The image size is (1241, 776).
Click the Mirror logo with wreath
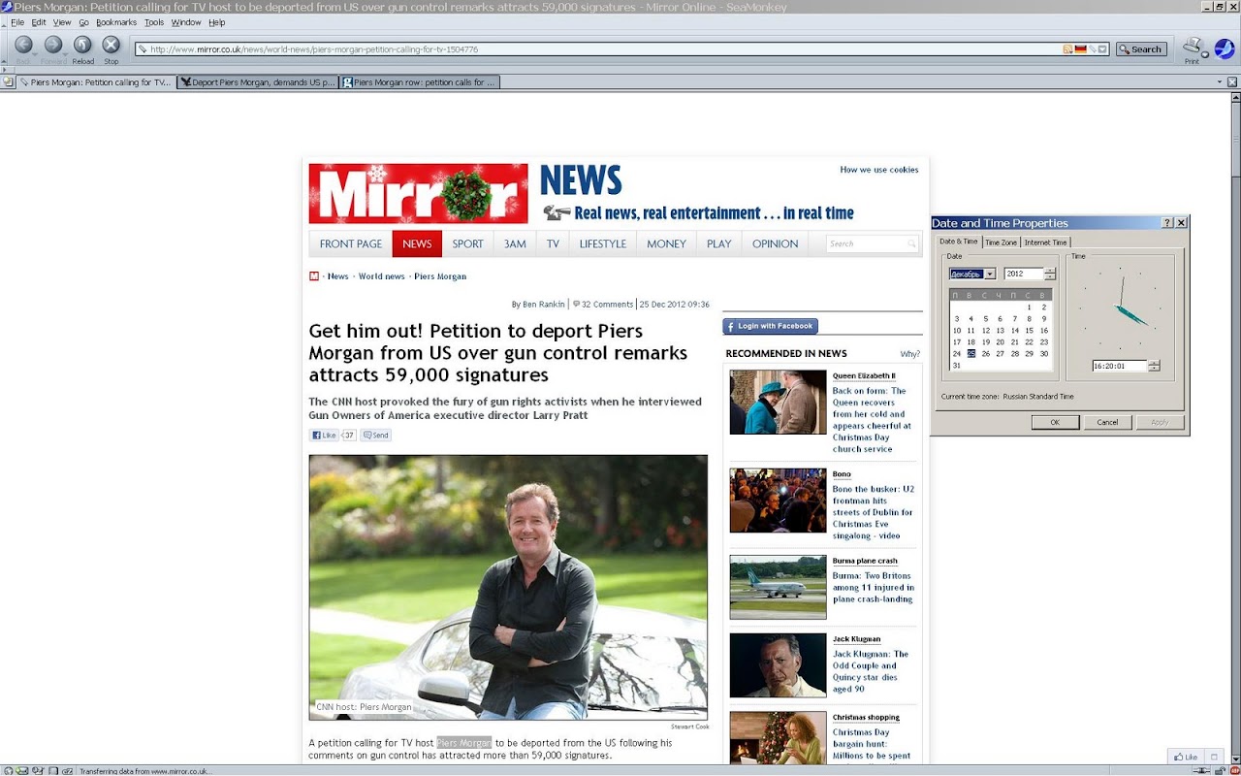click(419, 193)
